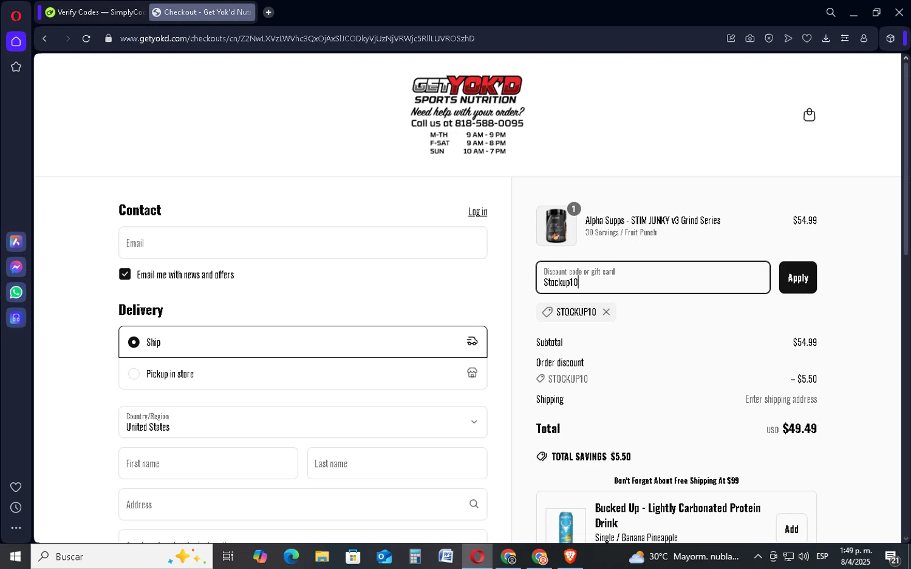Image resolution: width=911 pixels, height=569 pixels.
Task: Click the First name field
Action: (x=208, y=463)
